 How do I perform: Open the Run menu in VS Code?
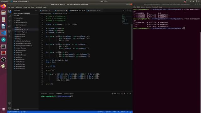(33, 7)
